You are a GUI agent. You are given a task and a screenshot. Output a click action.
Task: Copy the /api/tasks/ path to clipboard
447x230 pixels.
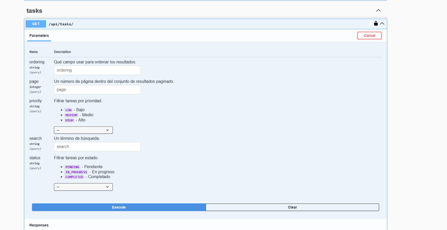click(371, 24)
